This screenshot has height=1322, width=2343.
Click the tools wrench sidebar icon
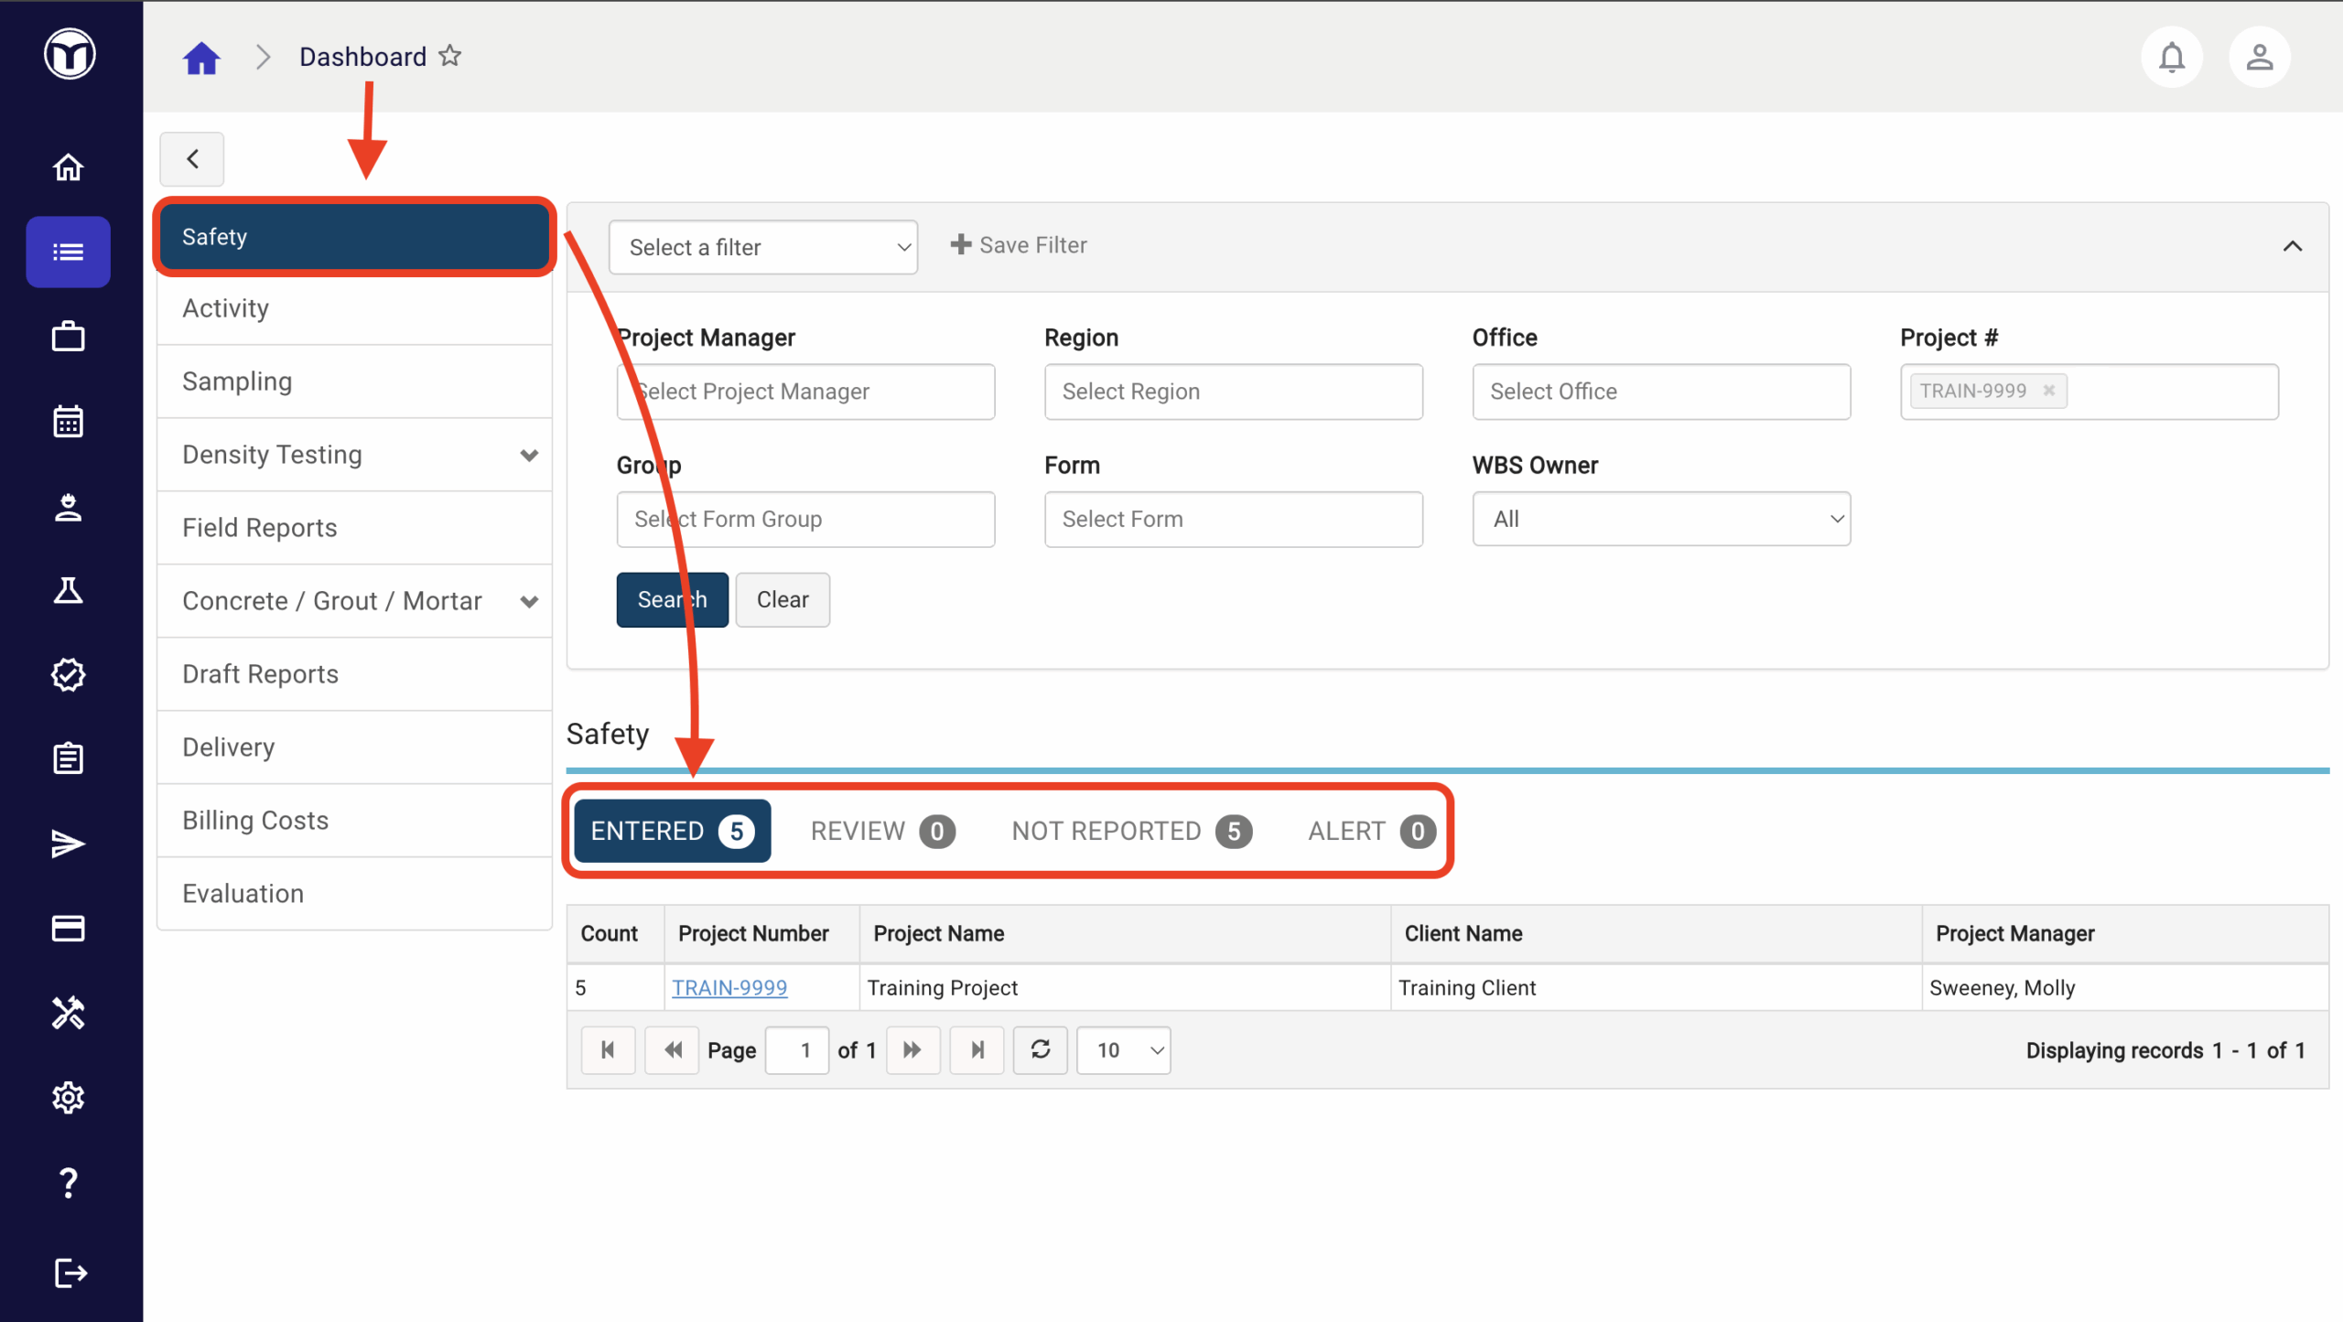[68, 1013]
